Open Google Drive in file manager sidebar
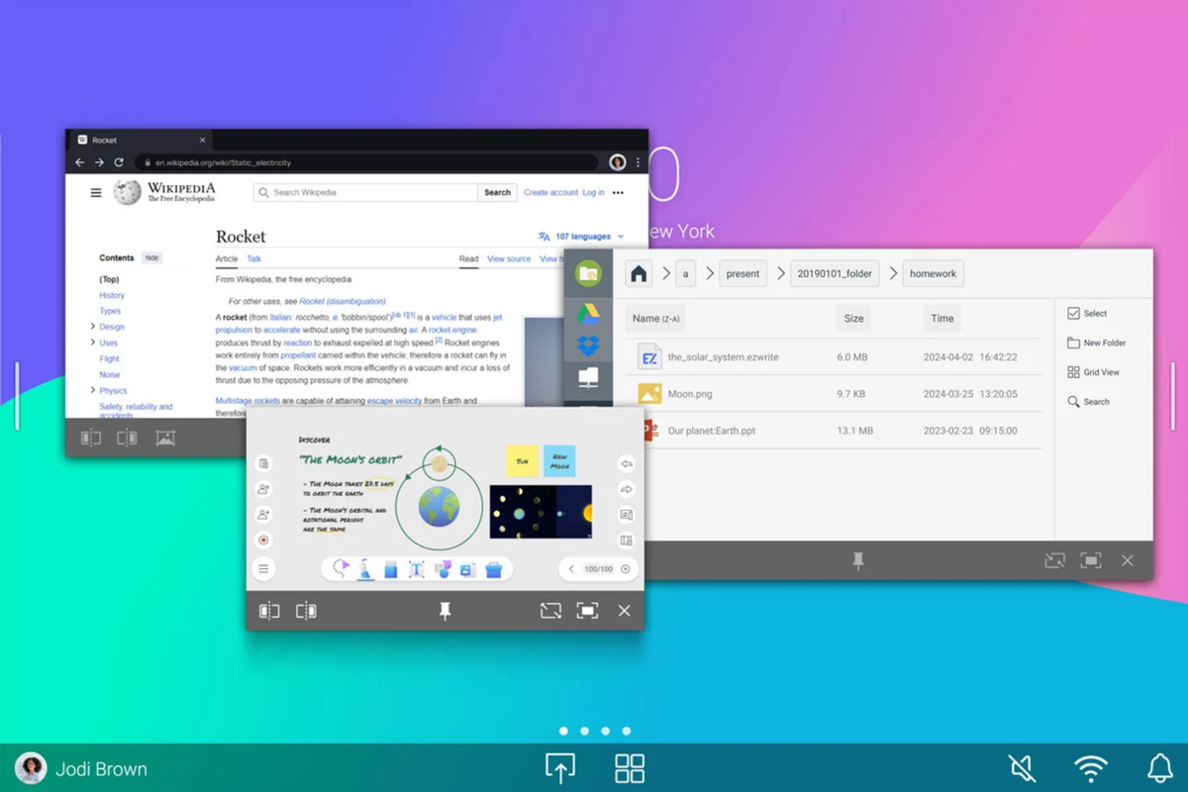This screenshot has width=1188, height=792. [588, 313]
